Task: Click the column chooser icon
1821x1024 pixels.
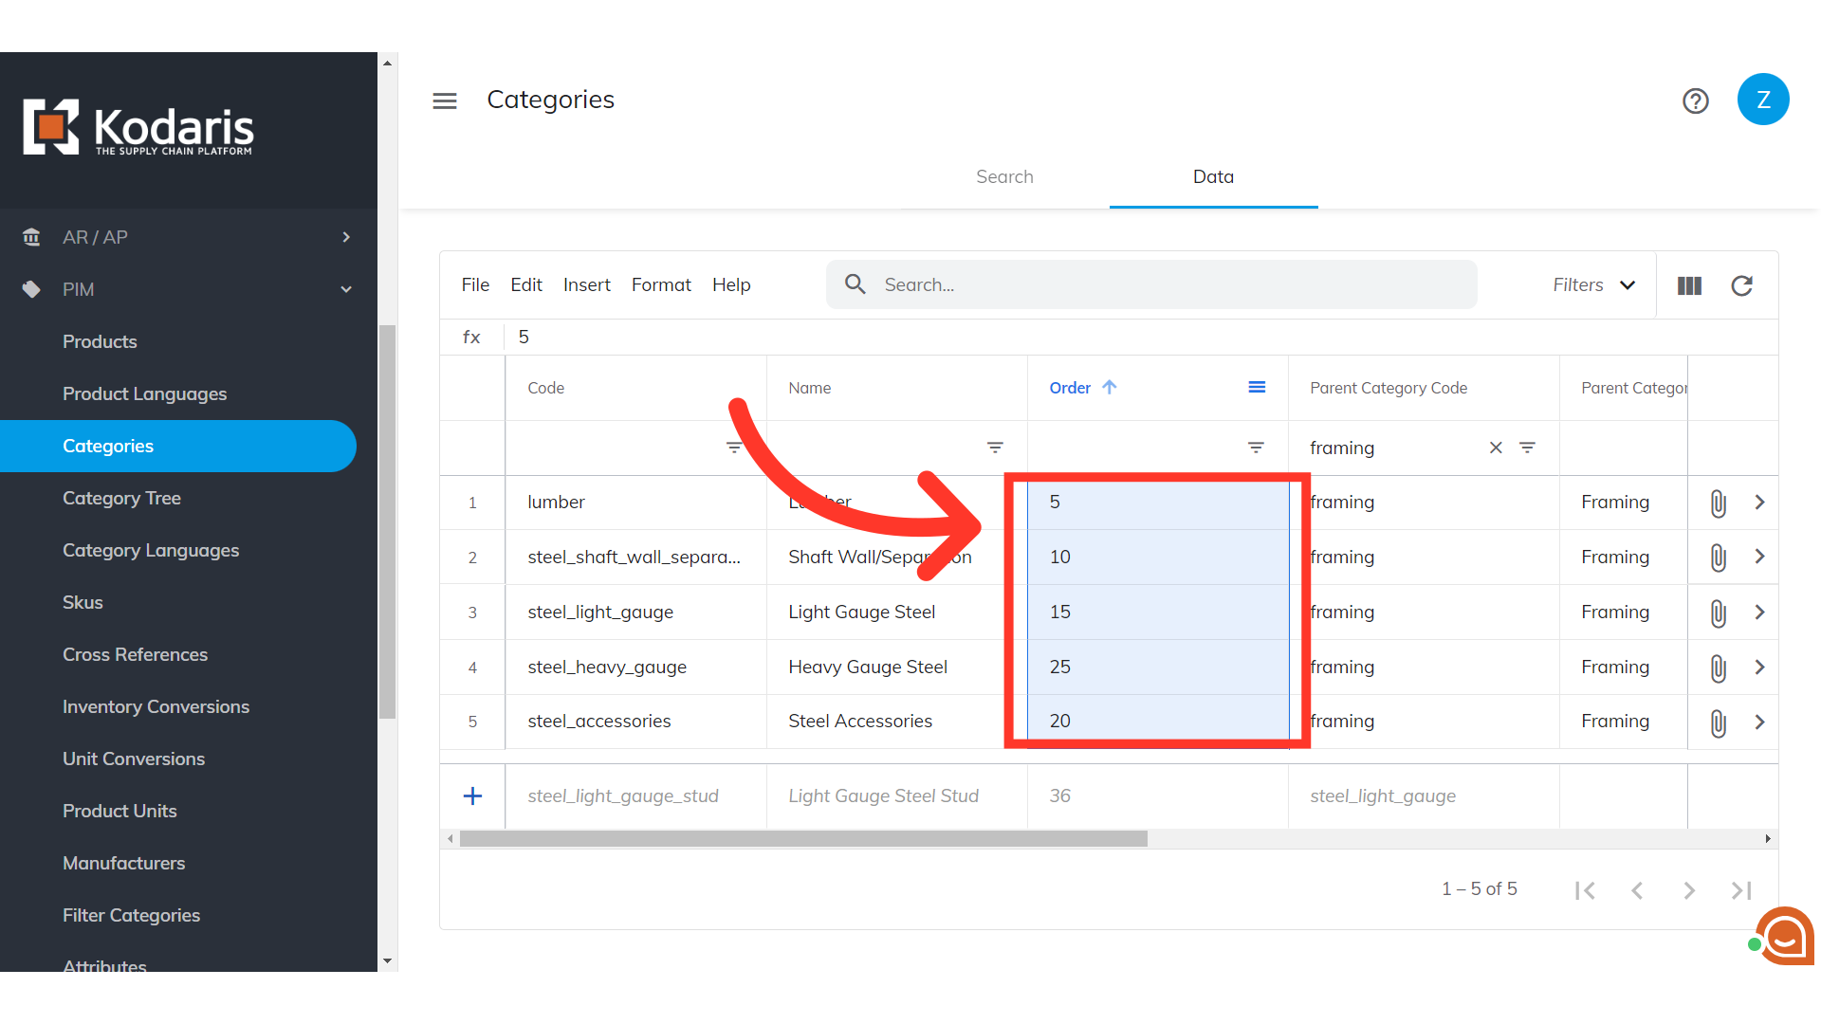Action: coord(1689,285)
